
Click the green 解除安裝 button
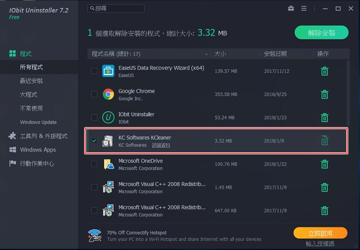(x=321, y=33)
